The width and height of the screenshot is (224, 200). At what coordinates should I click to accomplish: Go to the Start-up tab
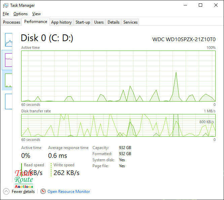pyautogui.click(x=83, y=22)
